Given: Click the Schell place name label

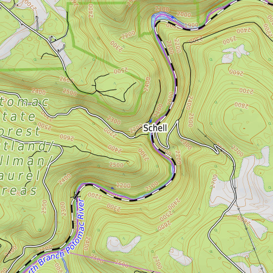Looking at the screenshot, I should click(155, 128).
